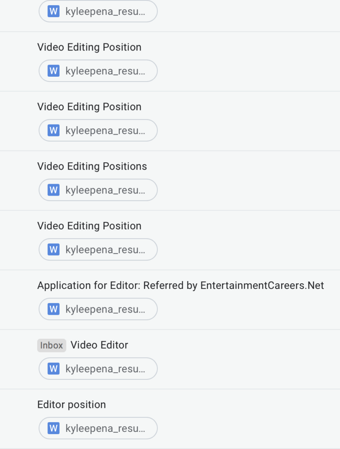Click Word icon under first Video Editing Position
Image resolution: width=340 pixels, height=449 pixels.
[x=53, y=71]
